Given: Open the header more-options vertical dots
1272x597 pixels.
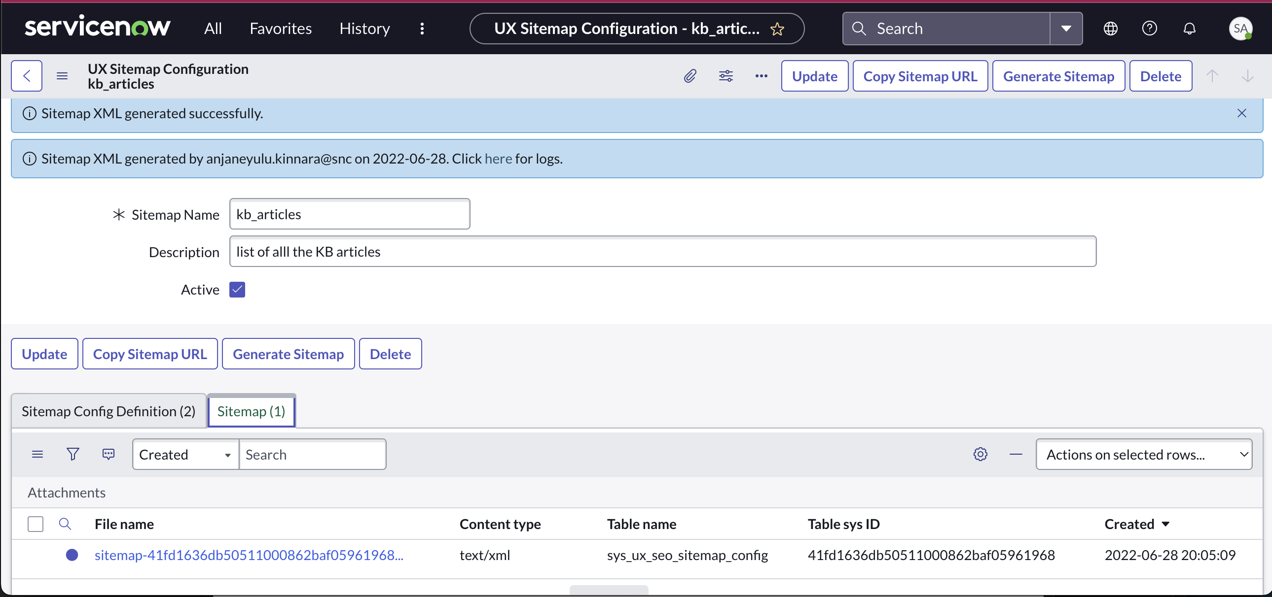Looking at the screenshot, I should [422, 29].
